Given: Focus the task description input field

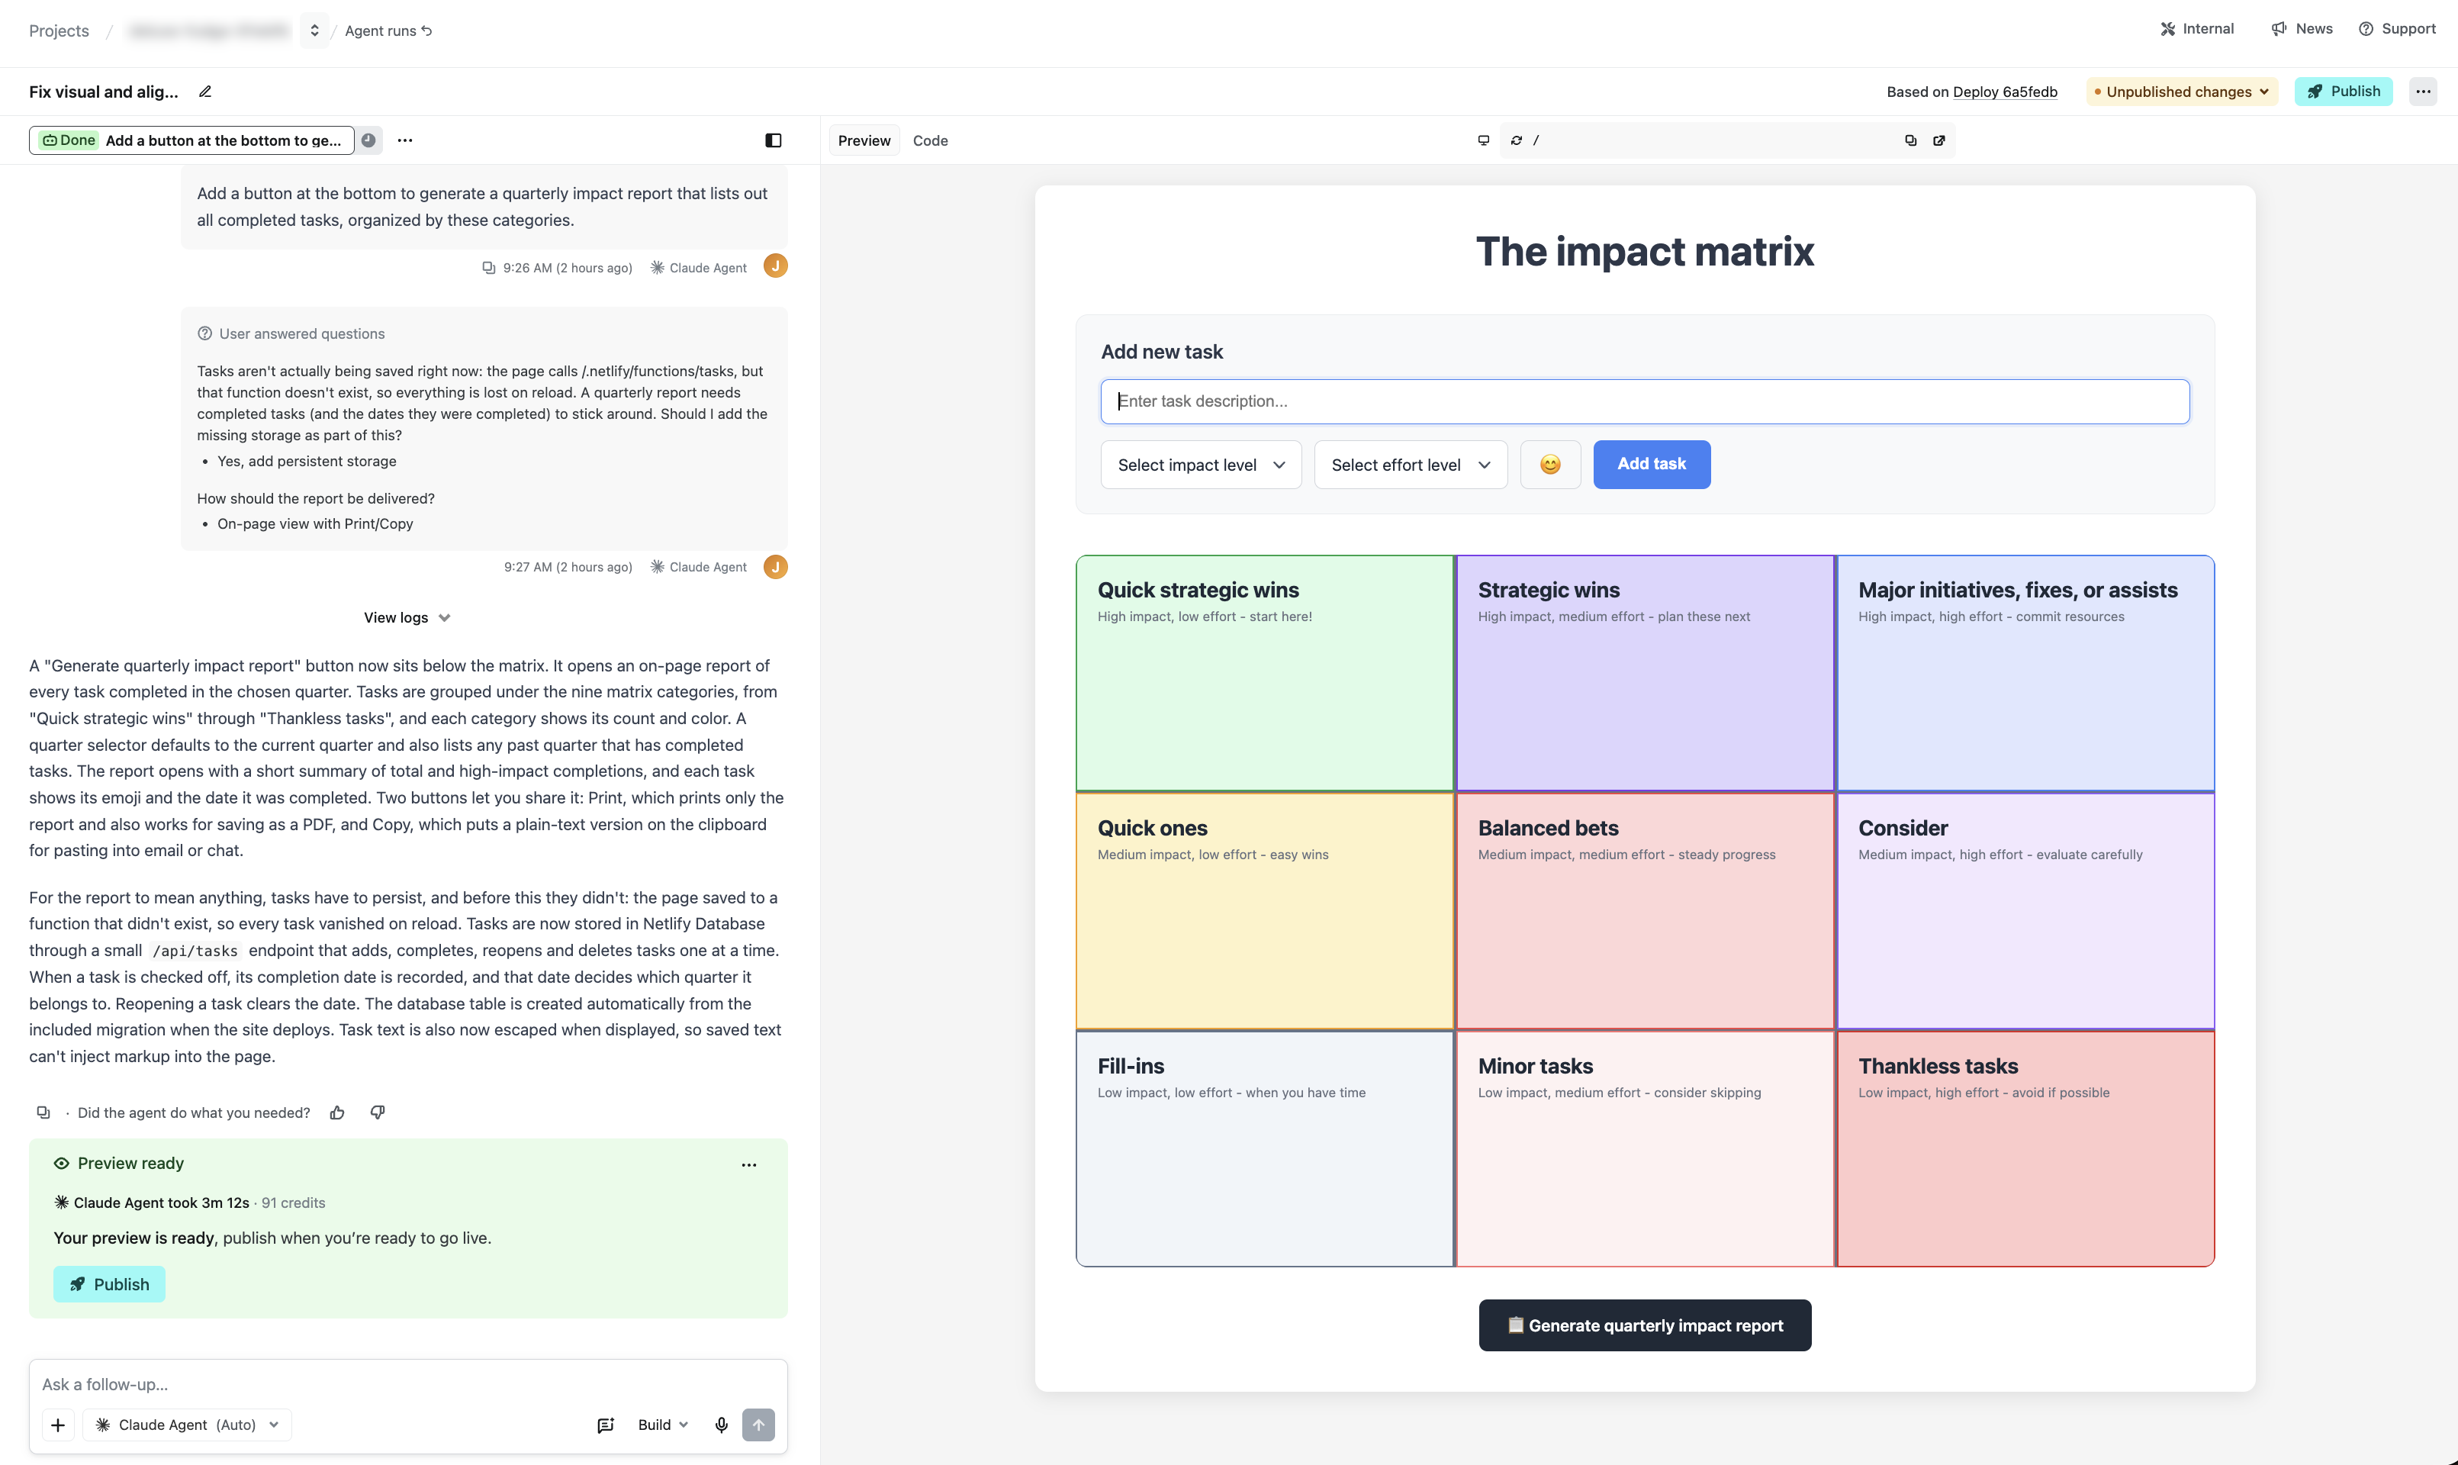Looking at the screenshot, I should (1645, 402).
